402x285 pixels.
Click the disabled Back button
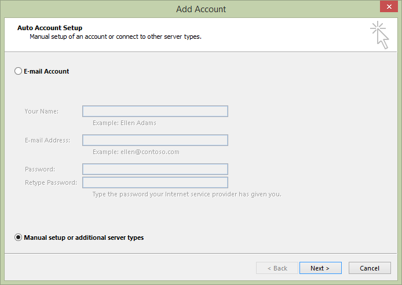pos(277,268)
